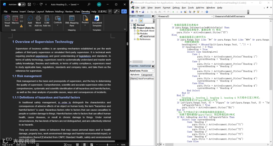Toggle the AutoSave switch
The image size is (273, 146).
(21, 4)
